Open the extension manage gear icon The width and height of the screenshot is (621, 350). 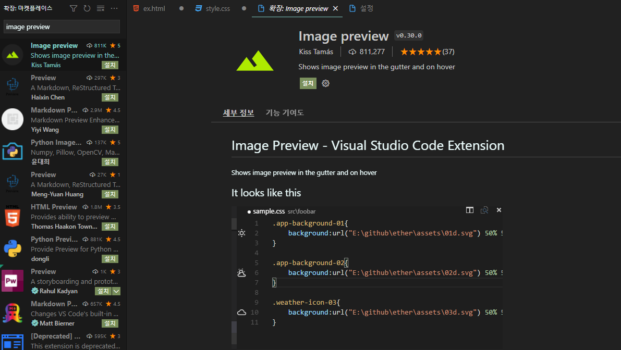325,83
